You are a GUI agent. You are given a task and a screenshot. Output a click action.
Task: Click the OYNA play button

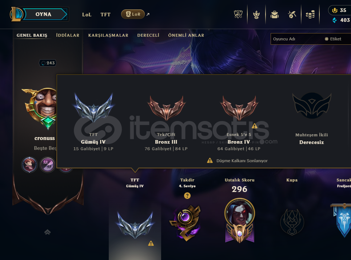pos(44,14)
